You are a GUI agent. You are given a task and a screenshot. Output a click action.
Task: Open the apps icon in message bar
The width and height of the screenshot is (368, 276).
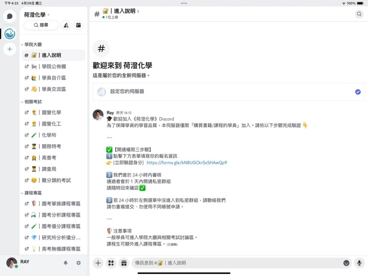[x=111, y=263]
